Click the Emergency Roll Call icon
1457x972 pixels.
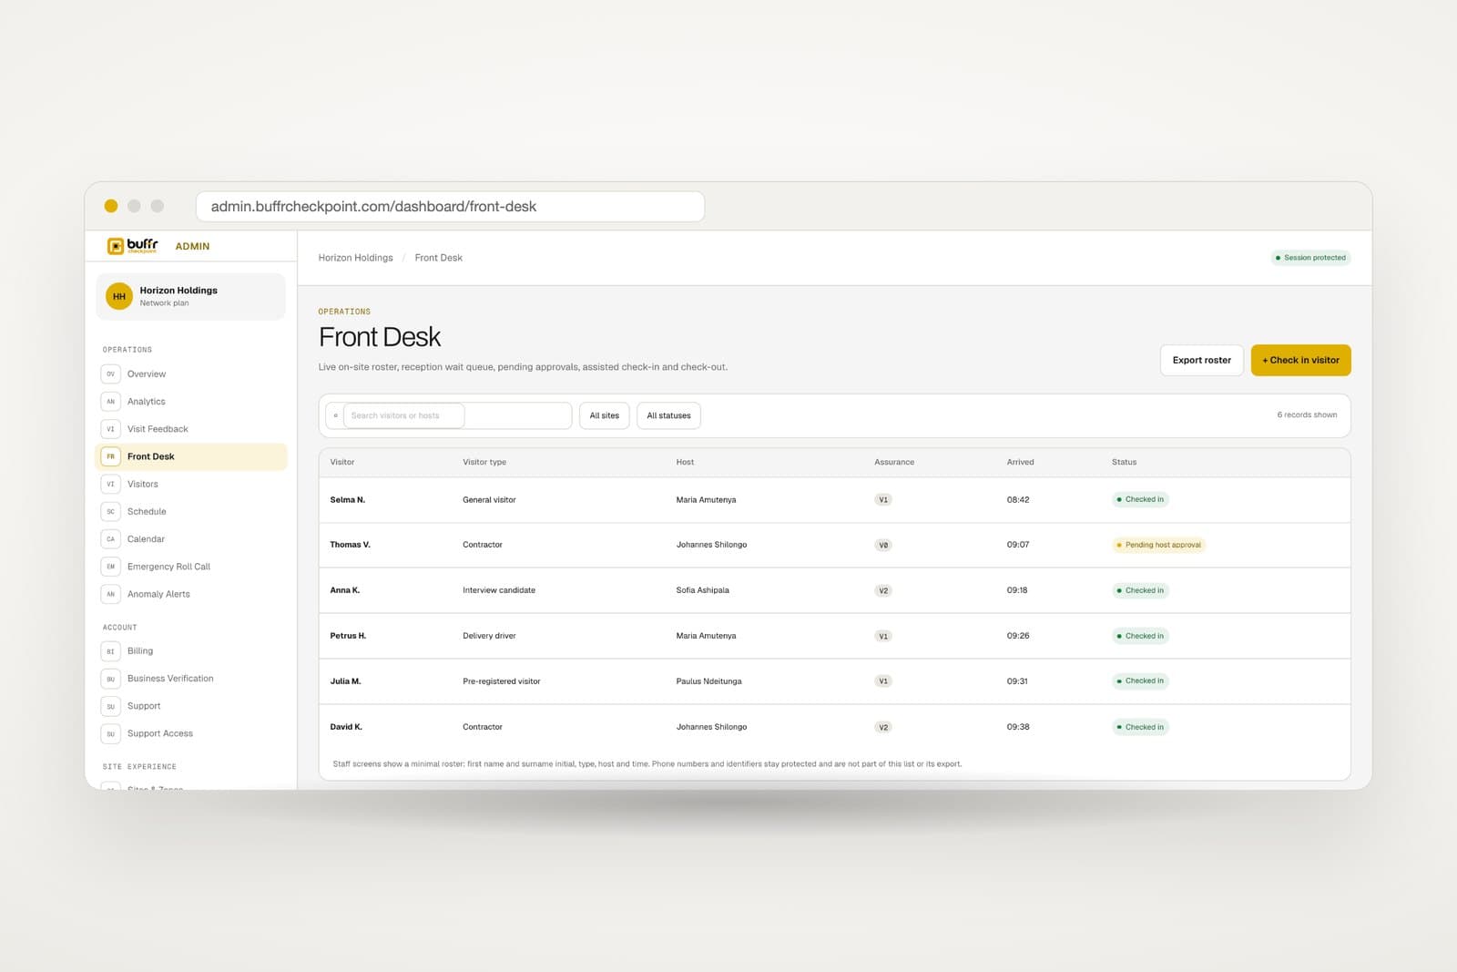pyautogui.click(x=111, y=567)
